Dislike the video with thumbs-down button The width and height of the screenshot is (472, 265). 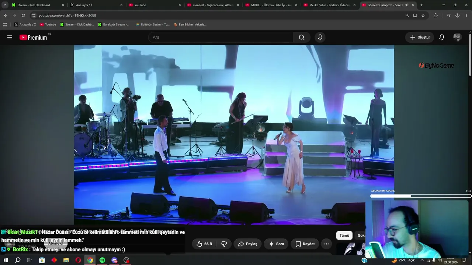click(x=224, y=244)
